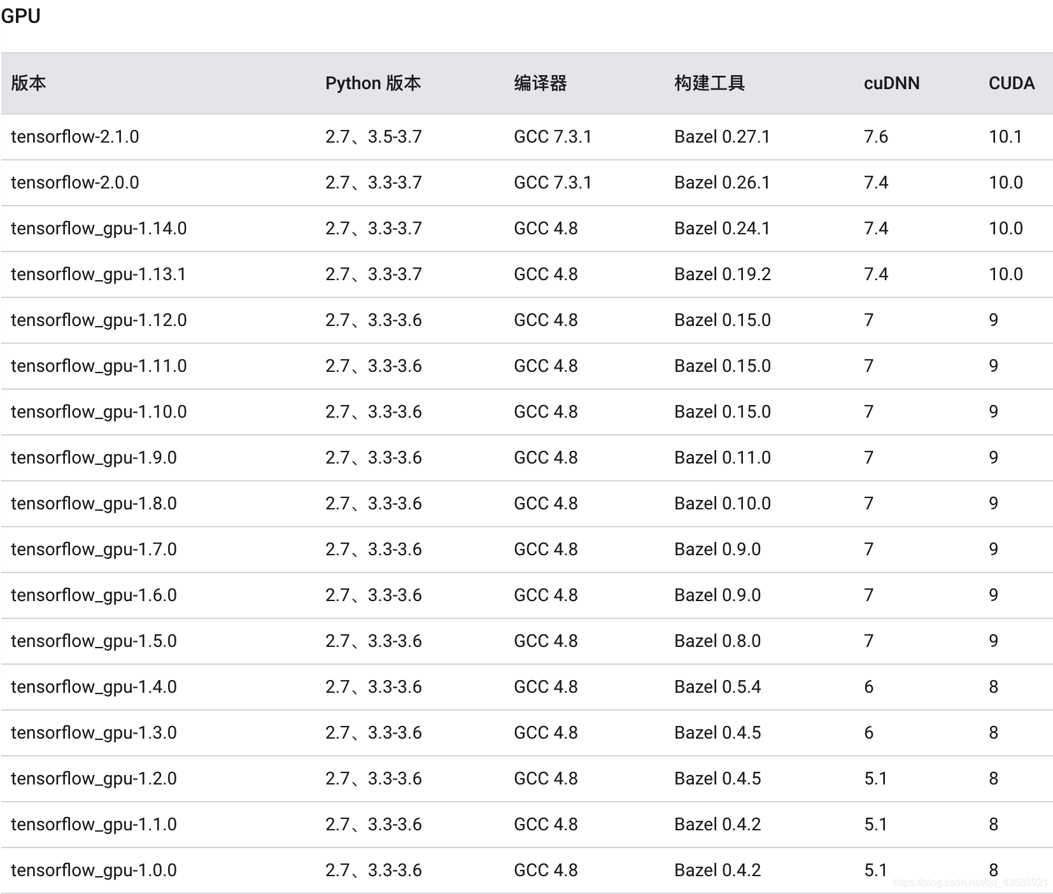Select the tensorflow-2.0.0 row label
The height and width of the screenshot is (894, 1053).
pos(74,183)
